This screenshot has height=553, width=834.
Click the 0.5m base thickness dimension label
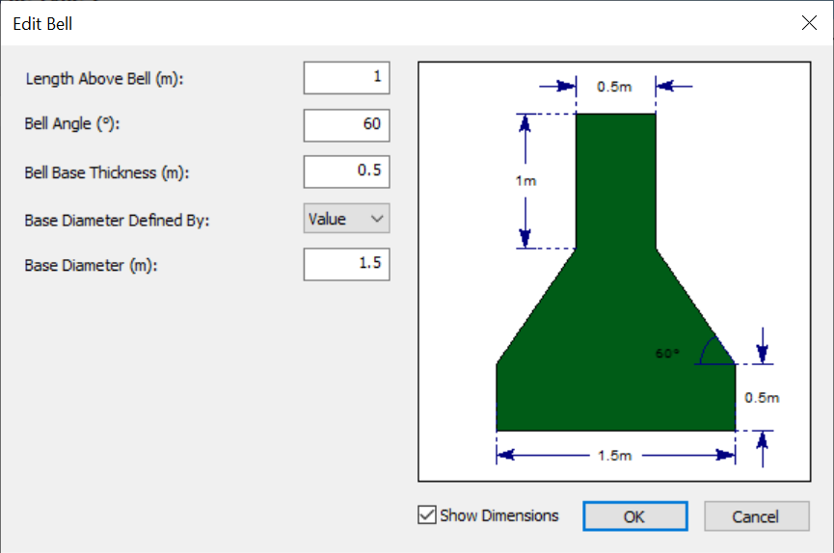pos(762,397)
